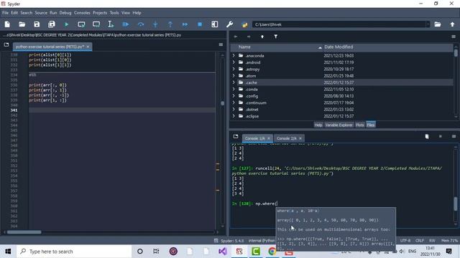Click in the Windows taskbar search box
The image size is (460, 258).
pyautogui.click(x=74, y=252)
